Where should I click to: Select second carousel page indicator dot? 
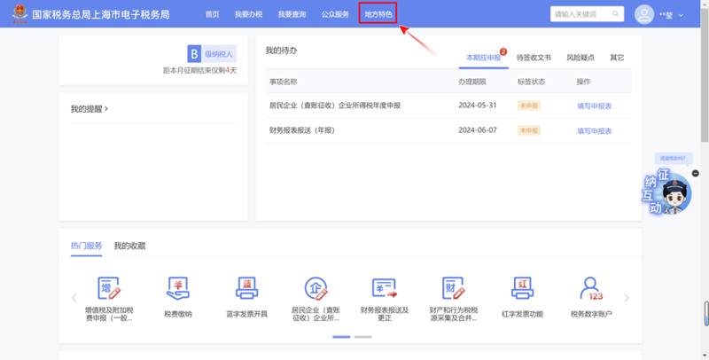coord(362,337)
